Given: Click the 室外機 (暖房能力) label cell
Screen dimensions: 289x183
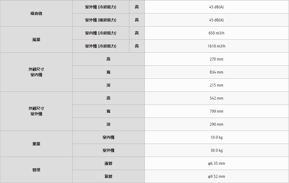Looking at the screenshot, I should (x=101, y=20).
